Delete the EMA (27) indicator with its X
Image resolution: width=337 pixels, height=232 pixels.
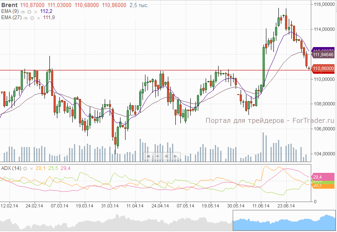click(39, 18)
